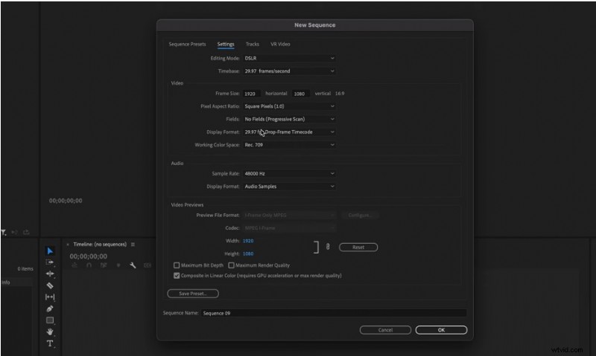Open the Timebase dropdown

289,71
